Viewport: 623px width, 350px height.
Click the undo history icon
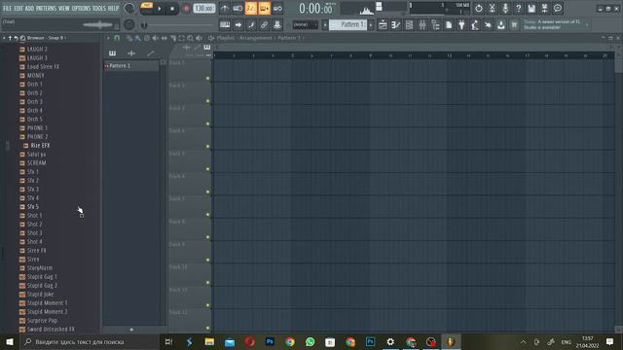click(x=479, y=9)
